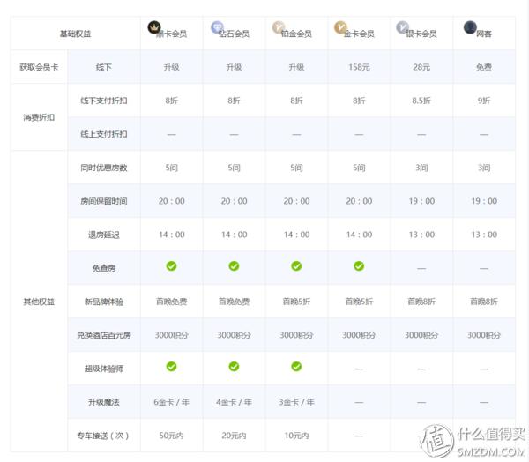Click the 超级体验师 checkmark for 铂金会员
529x462 pixels.
[x=296, y=367]
